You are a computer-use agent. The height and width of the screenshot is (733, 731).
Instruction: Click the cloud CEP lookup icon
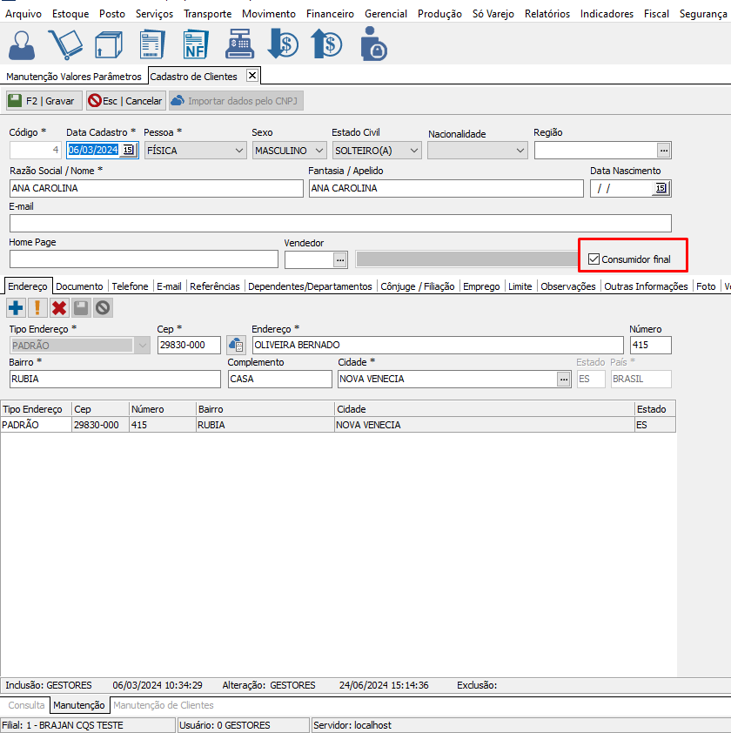236,346
